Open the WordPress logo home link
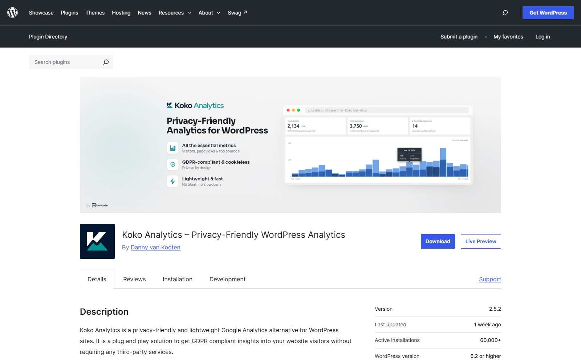 click(x=13, y=13)
